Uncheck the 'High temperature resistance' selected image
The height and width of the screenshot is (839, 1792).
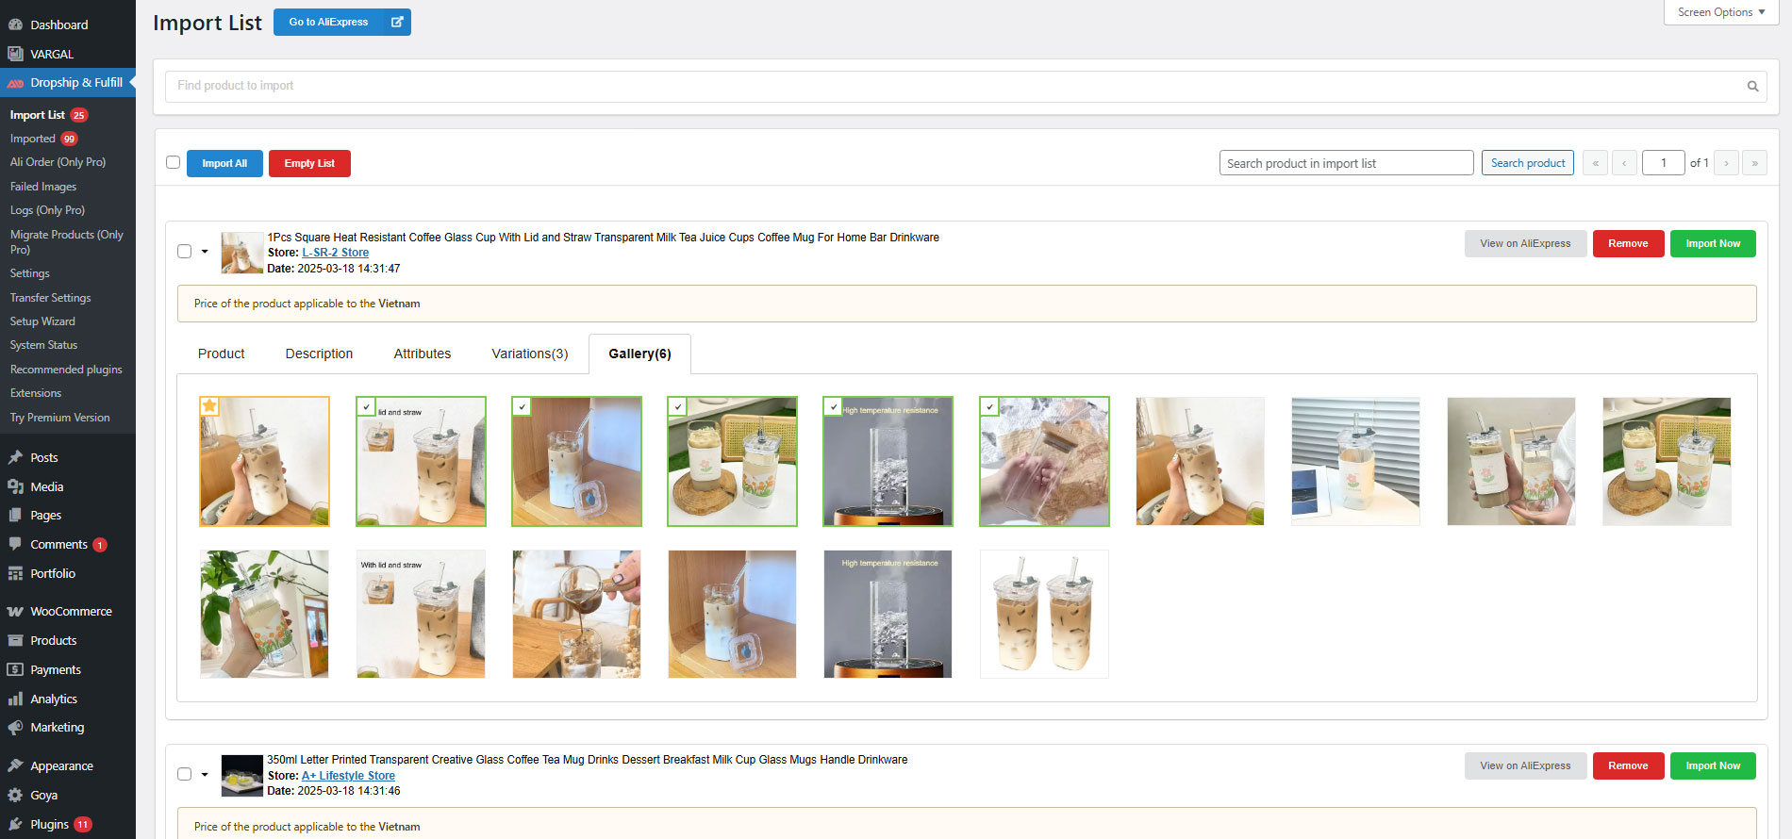833,406
